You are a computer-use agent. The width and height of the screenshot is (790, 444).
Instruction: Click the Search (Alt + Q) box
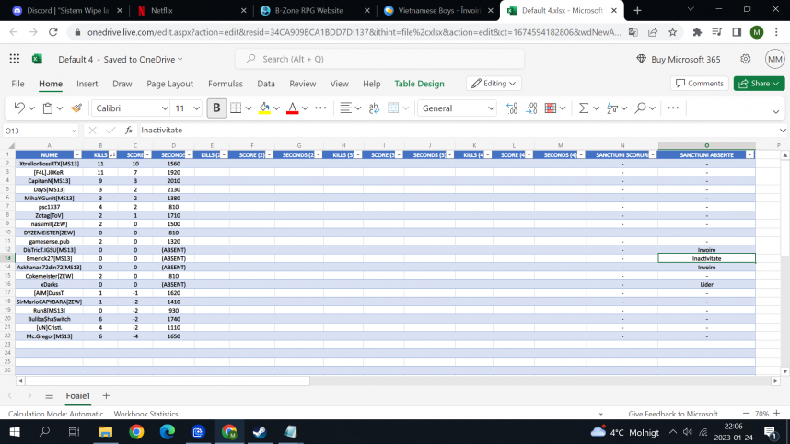(x=380, y=59)
